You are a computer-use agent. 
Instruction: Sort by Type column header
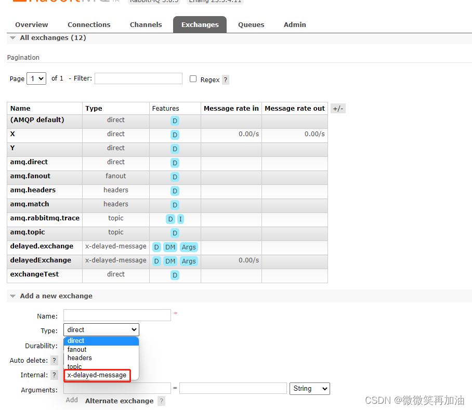[94, 108]
